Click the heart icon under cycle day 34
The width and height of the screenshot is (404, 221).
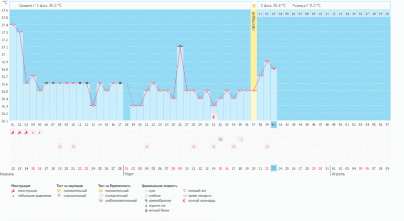click(x=233, y=147)
